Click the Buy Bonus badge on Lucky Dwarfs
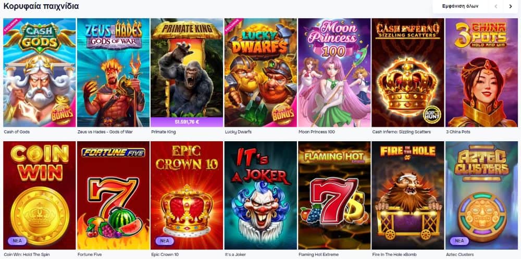Viewport: 521px width, 259px height. [283, 114]
